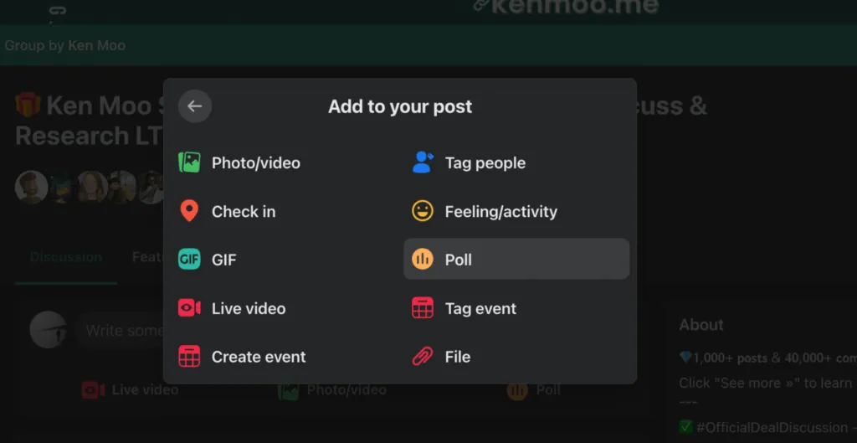The width and height of the screenshot is (857, 443).
Task: Click the yellow Feeling/activity smiley icon
Action: click(423, 211)
